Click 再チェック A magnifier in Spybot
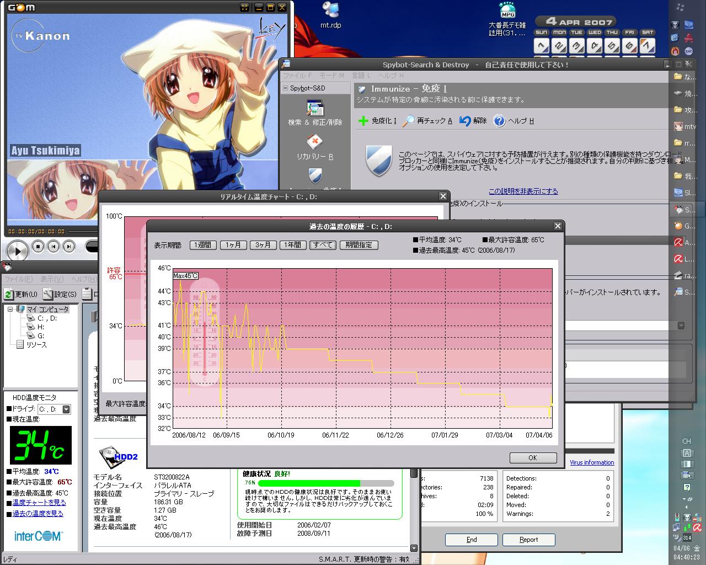 [427, 121]
